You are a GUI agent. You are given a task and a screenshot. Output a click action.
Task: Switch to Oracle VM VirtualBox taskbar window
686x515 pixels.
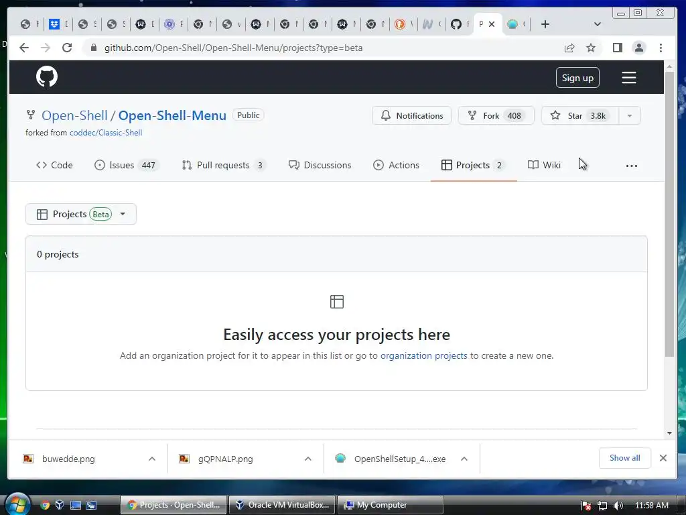point(282,505)
